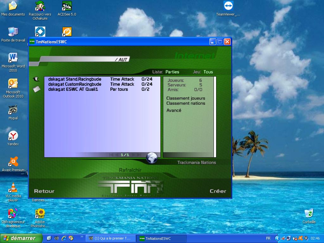
Task: Click orange swirl icon above TmNations window
Action: click(67, 32)
